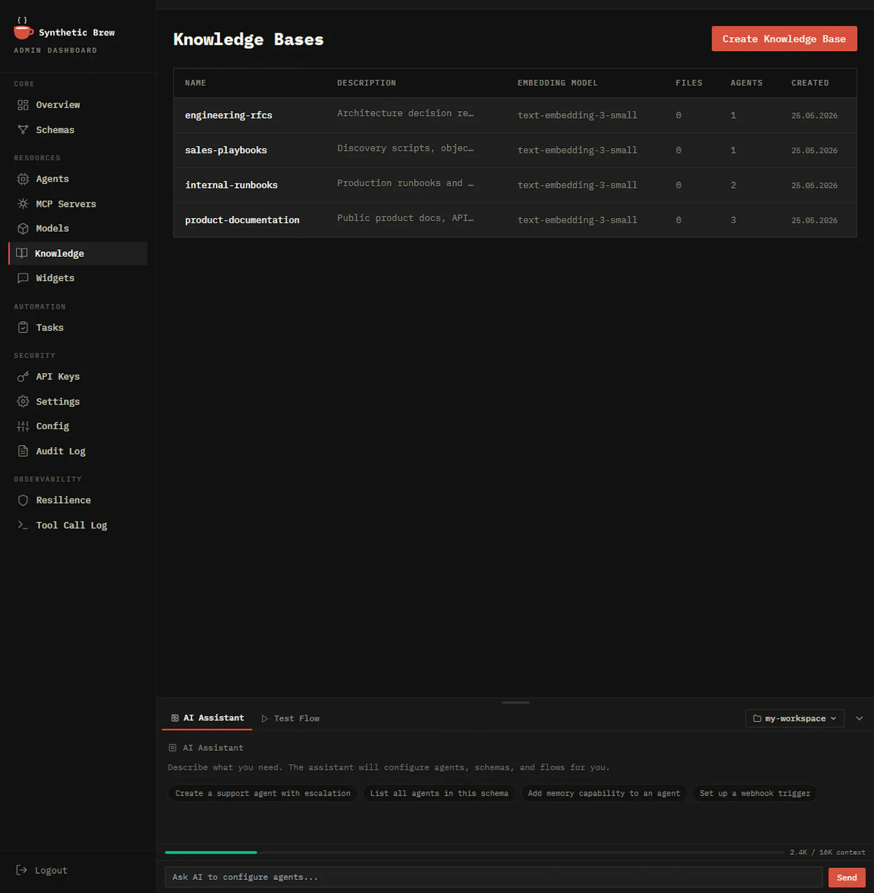
Task: Open the my-workspace dropdown
Action: [x=795, y=719]
